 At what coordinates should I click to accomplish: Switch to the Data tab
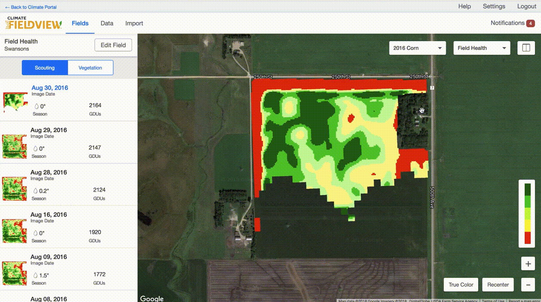pyautogui.click(x=107, y=23)
